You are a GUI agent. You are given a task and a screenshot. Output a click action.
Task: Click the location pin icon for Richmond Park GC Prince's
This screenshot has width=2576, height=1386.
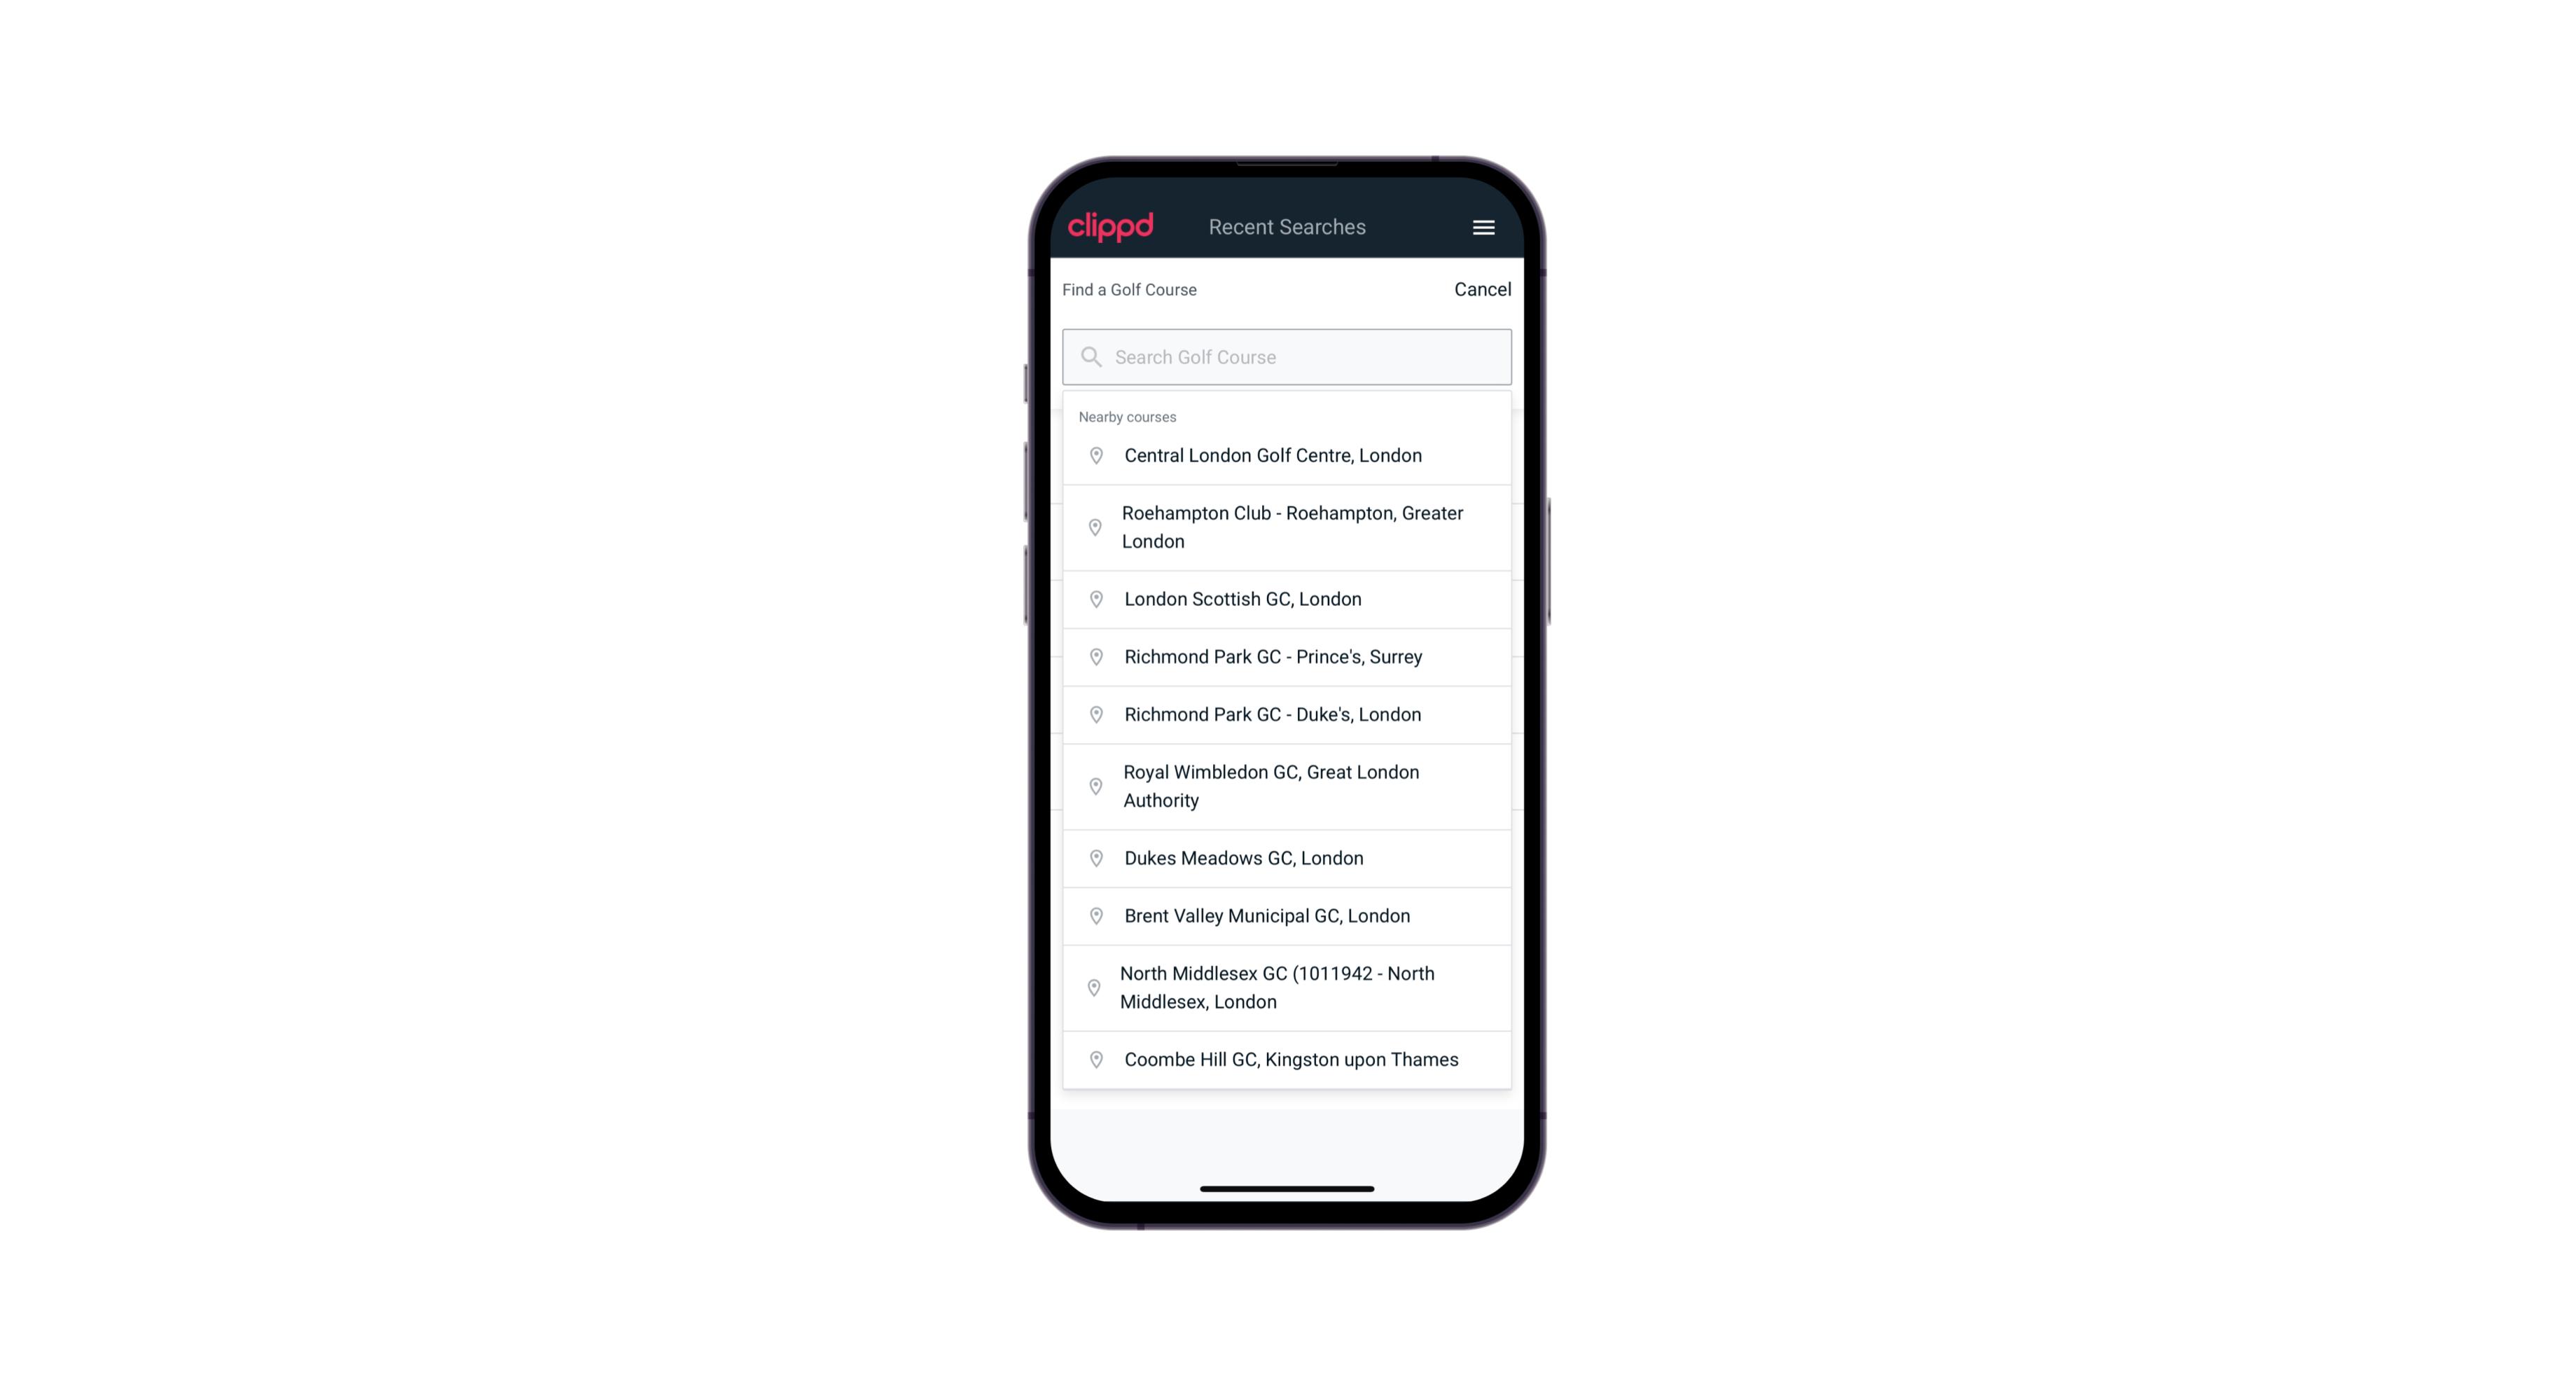click(1093, 656)
